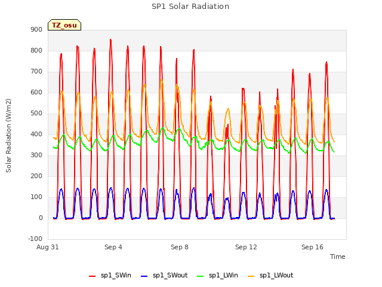Click the 100 y-axis label

(36, 197)
